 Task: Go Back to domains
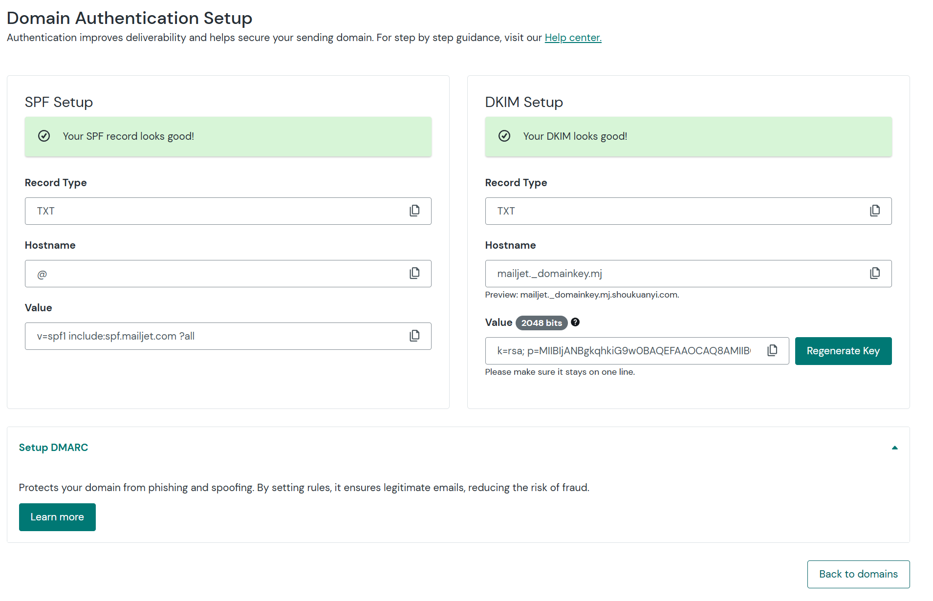pos(858,574)
